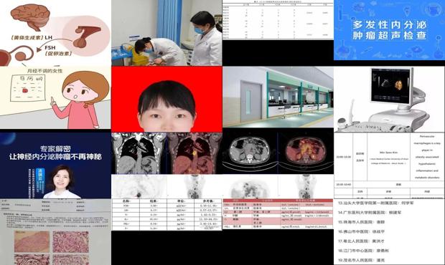This screenshot has width=445, height=265.
Task: Select the ultrasound machine product photo
Action: (389, 100)
